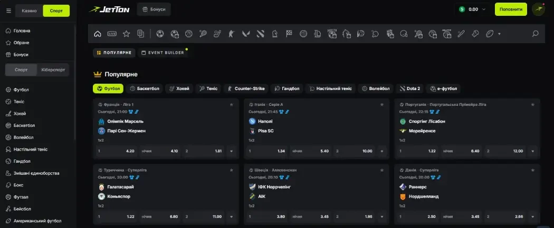This screenshot has height=228, width=554.
Task: Open Теніс in left sidebar
Action: point(18,102)
